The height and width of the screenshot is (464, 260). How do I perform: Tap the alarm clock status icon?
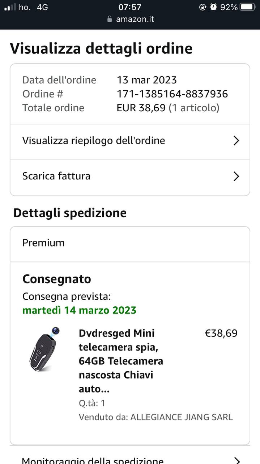(x=213, y=7)
